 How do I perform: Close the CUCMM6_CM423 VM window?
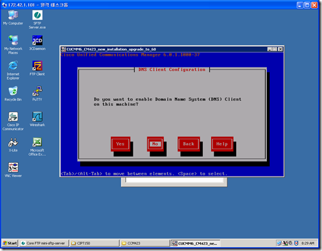point(280,49)
